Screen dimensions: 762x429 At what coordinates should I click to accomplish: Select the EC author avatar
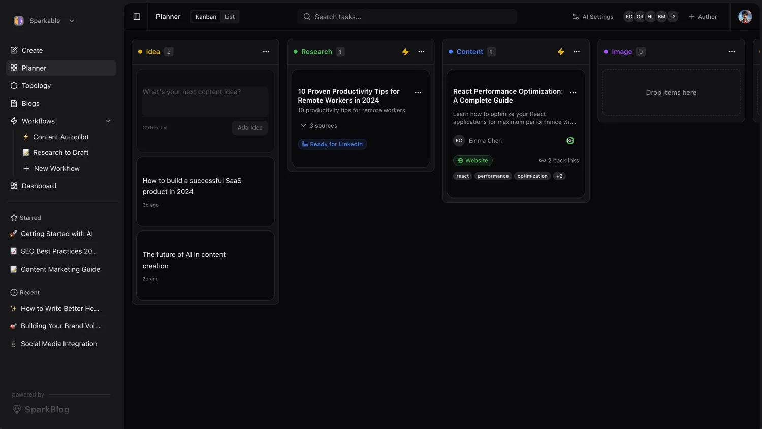629,17
